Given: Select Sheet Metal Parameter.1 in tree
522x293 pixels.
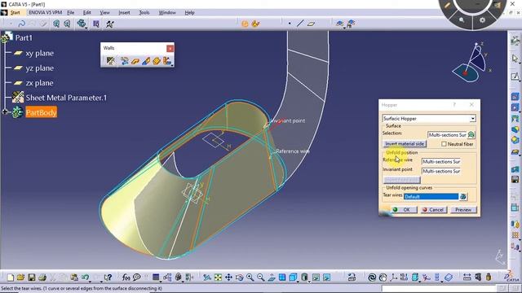Looking at the screenshot, I should [x=66, y=98].
